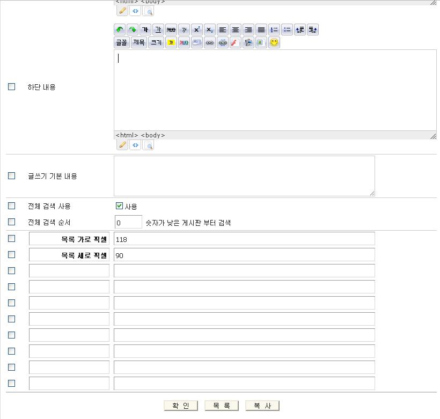Toggle bold text (thick 가 icon)
440x419 pixels.
[x=145, y=30]
